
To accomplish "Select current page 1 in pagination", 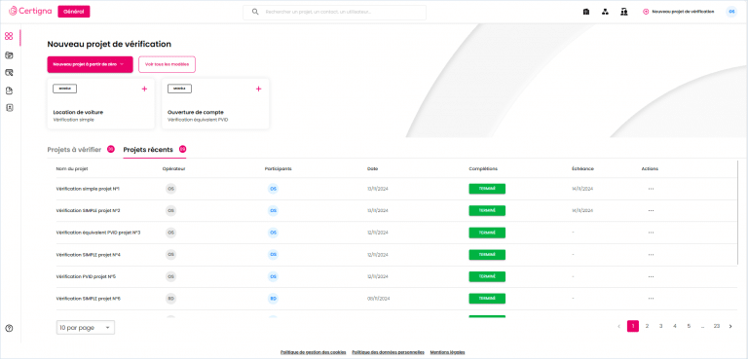I will [632, 327].
